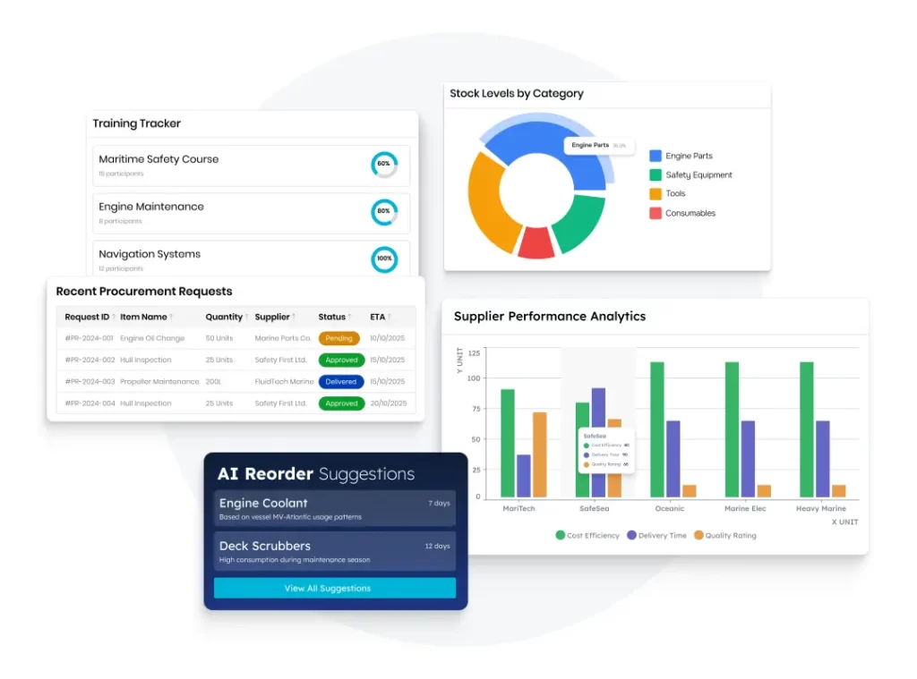Click the Heavy Marine x-axis label
Image resolution: width=917 pixels, height=679 pixels.
(x=821, y=509)
